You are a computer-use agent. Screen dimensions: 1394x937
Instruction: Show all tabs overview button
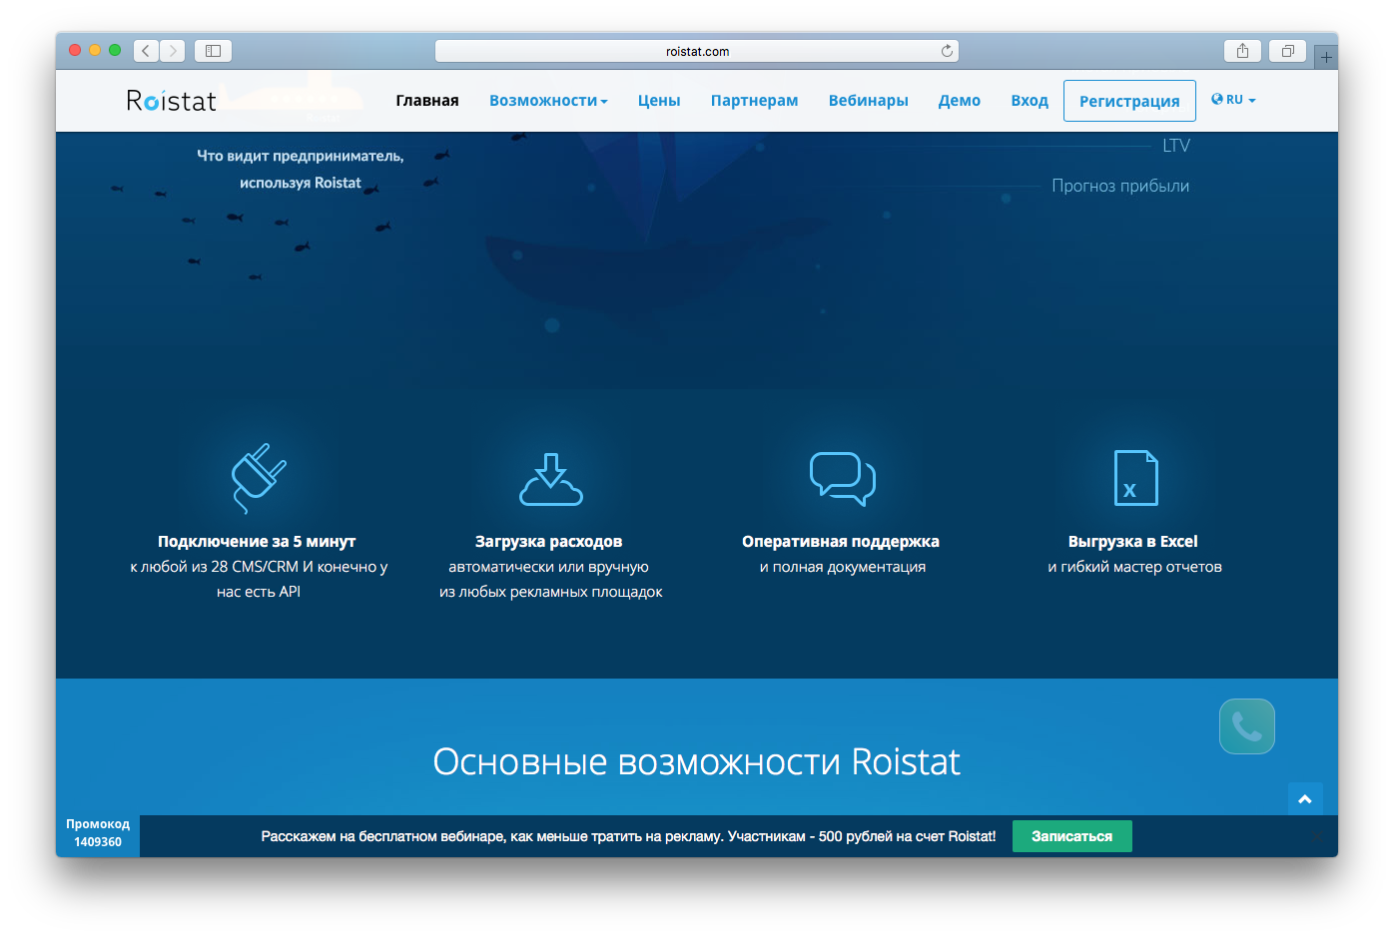(1287, 51)
